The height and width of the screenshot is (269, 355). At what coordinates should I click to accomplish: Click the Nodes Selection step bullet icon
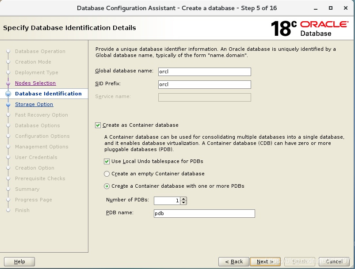pos(8,83)
